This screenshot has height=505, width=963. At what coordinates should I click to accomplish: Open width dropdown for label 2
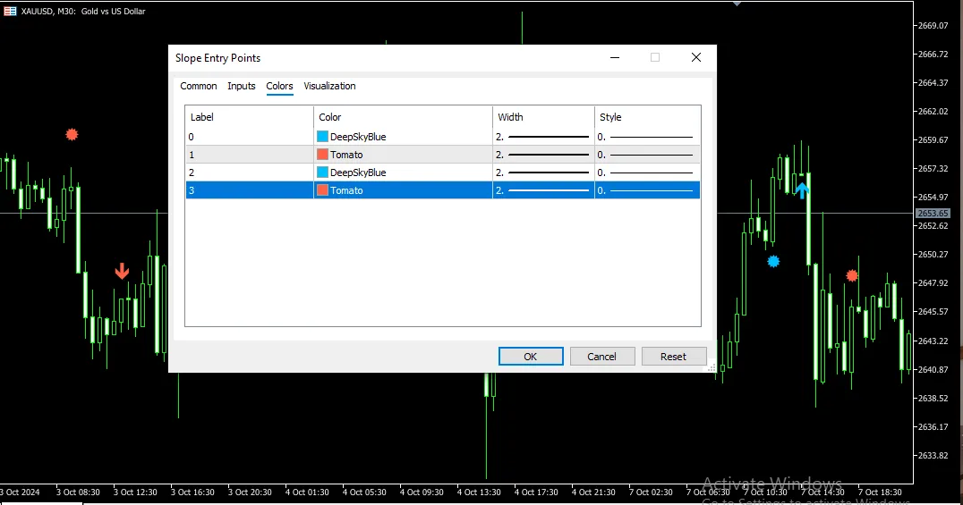[x=543, y=173]
